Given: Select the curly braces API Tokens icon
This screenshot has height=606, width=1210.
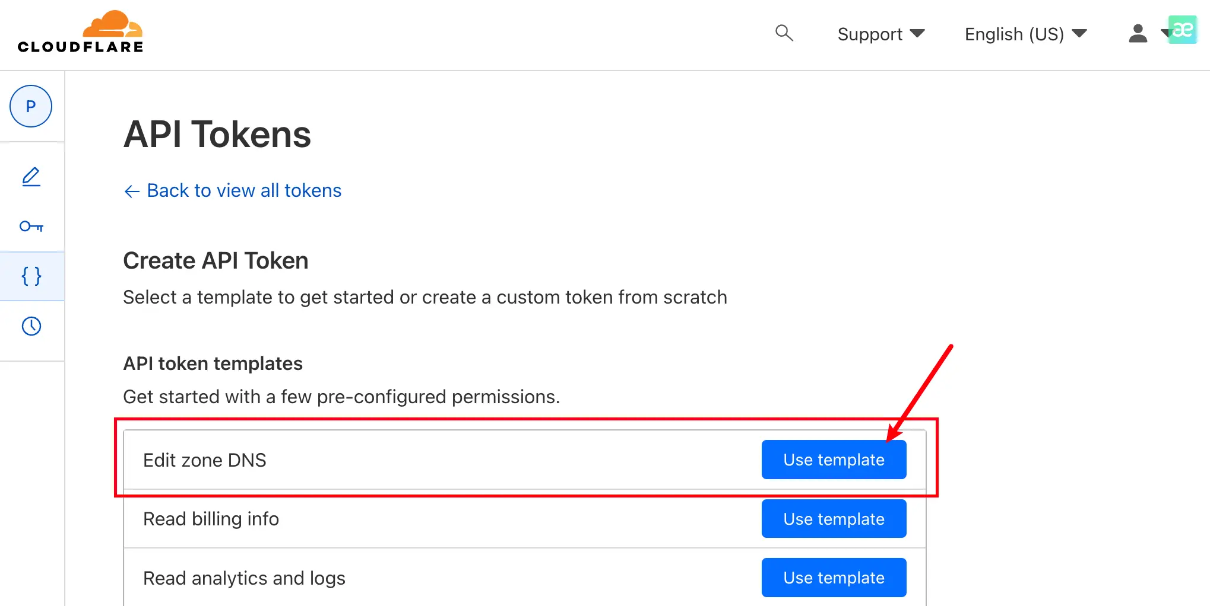Looking at the screenshot, I should coord(31,276).
